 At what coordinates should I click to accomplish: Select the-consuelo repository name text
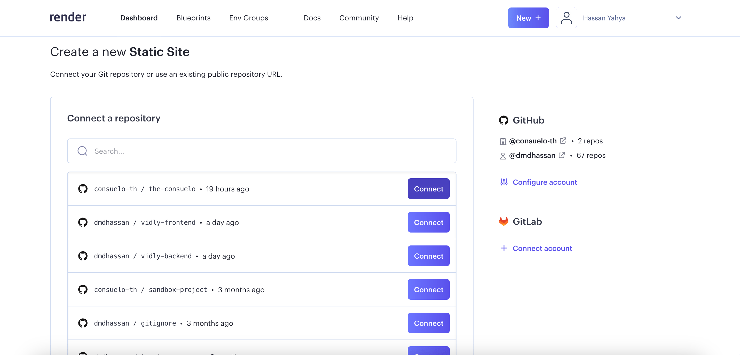click(x=172, y=189)
